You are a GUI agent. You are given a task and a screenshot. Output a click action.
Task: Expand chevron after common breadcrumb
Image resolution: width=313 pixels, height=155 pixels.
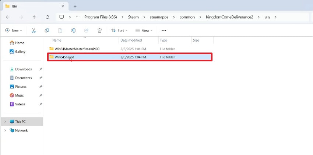pos(200,17)
